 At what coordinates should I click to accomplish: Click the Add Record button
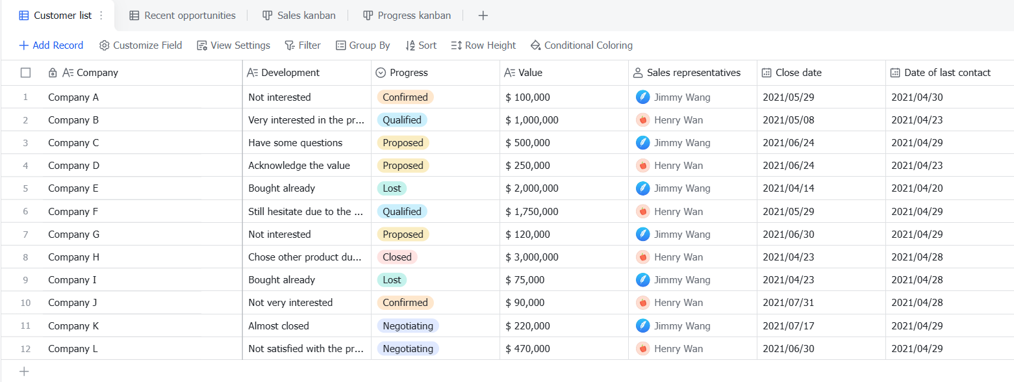[51, 45]
